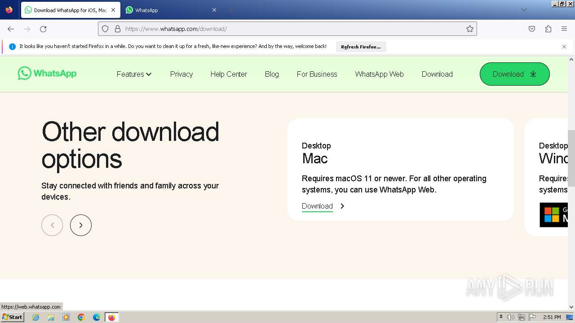Open the media player taskbar icon

(x=66, y=317)
